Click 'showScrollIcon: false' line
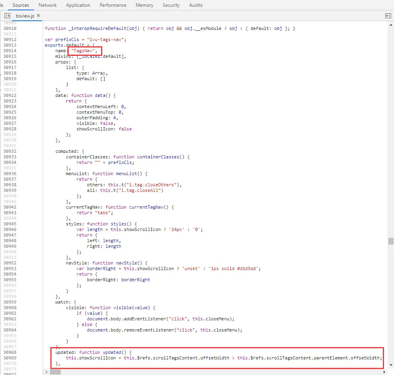The image size is (394, 375). click(104, 129)
